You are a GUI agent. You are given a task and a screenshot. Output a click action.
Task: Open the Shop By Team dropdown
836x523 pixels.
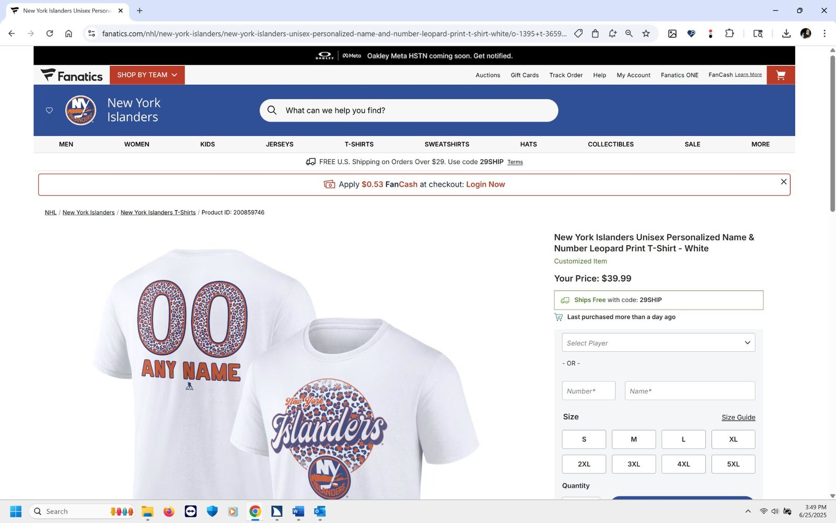pos(147,75)
